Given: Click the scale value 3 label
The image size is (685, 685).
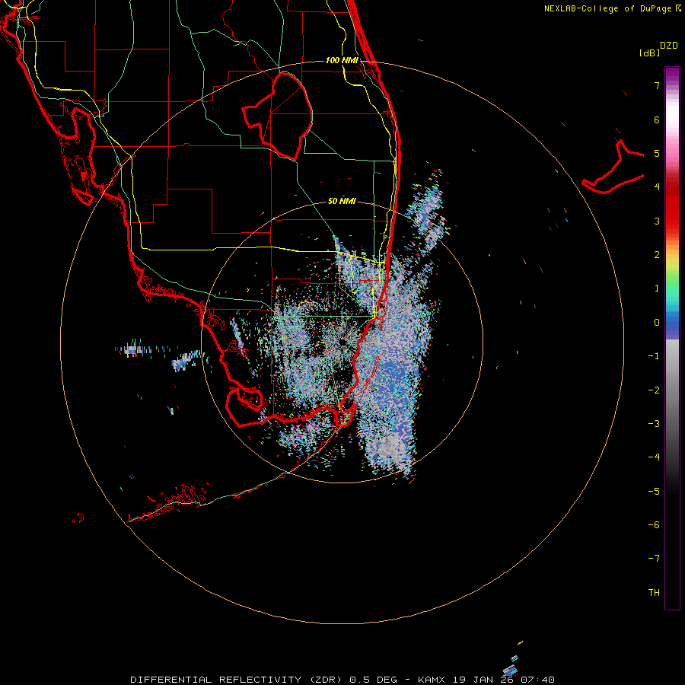Looking at the screenshot, I should (x=657, y=221).
